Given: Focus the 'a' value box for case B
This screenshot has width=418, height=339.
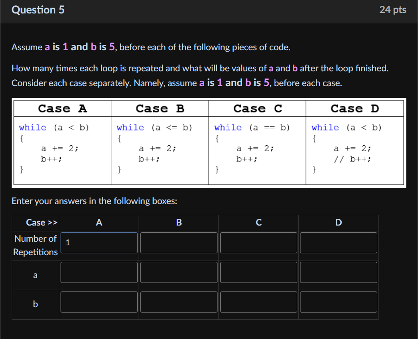Looking at the screenshot, I should [x=179, y=272].
